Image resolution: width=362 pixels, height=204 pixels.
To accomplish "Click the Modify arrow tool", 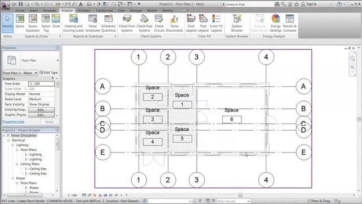I will (7, 23).
